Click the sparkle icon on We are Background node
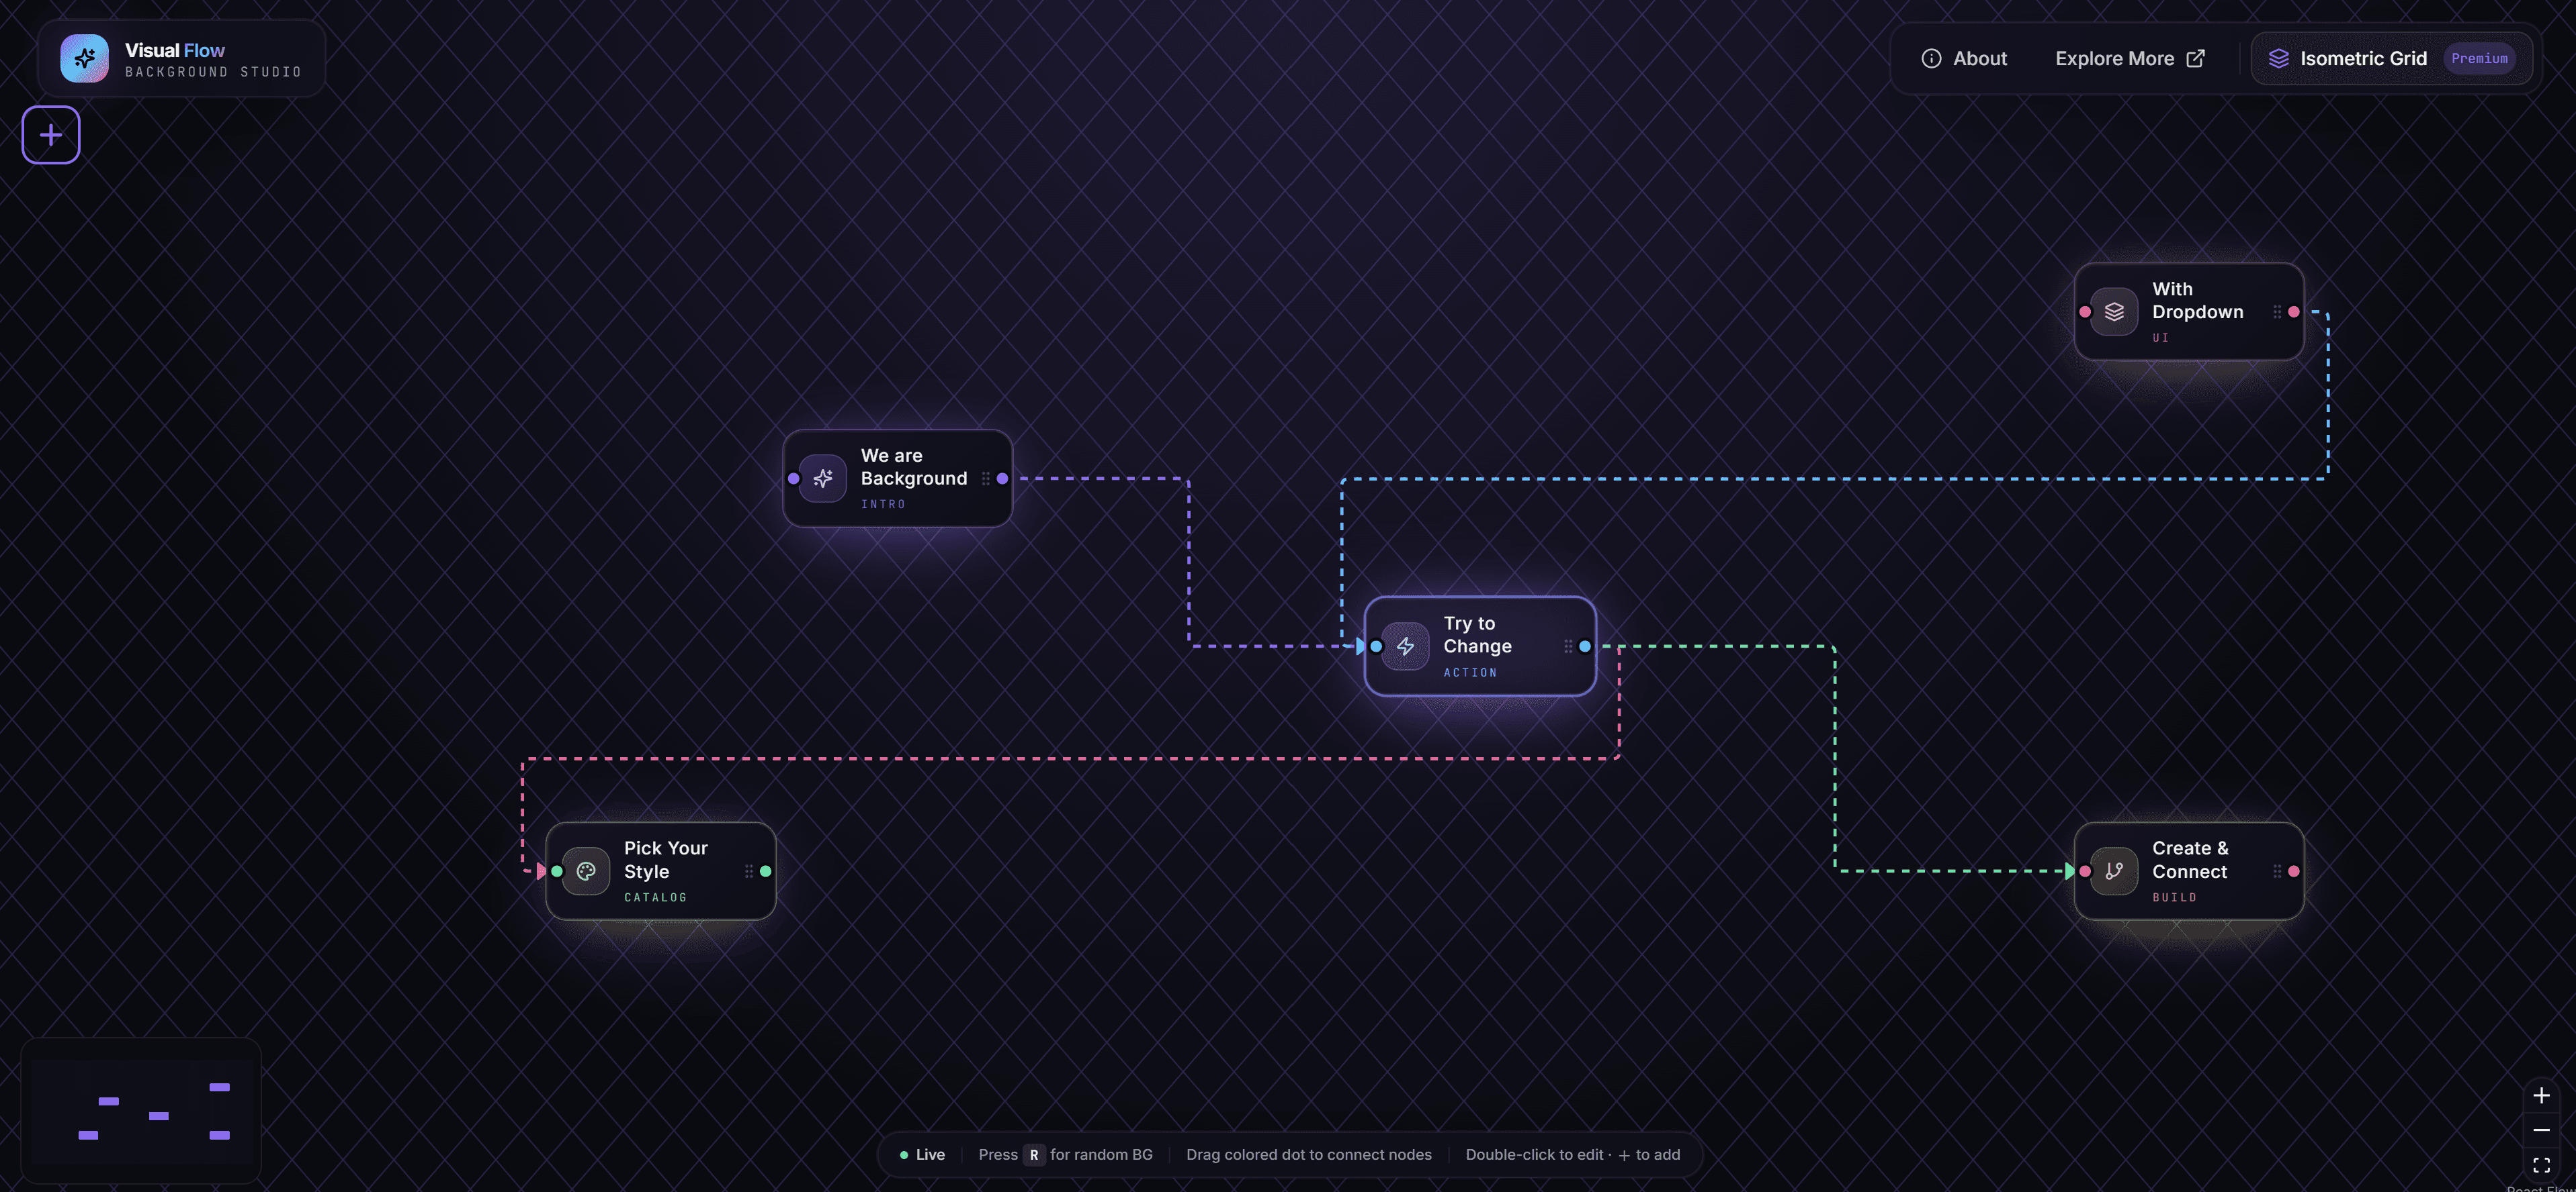Image resolution: width=2576 pixels, height=1192 pixels. coord(823,479)
